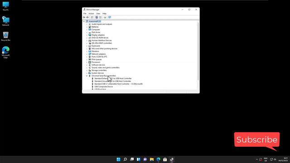Open Microsoft Store from the taskbar
This screenshot has width=290, height=163.
pyautogui.click(x=165, y=159)
